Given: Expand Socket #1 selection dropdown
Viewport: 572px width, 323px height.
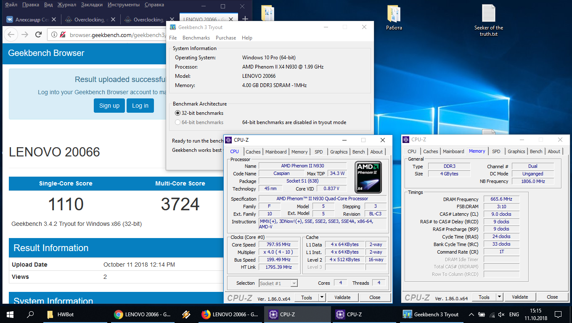Looking at the screenshot, I should click(294, 283).
